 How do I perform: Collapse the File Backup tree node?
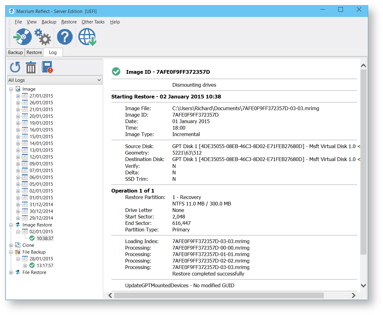(11, 252)
